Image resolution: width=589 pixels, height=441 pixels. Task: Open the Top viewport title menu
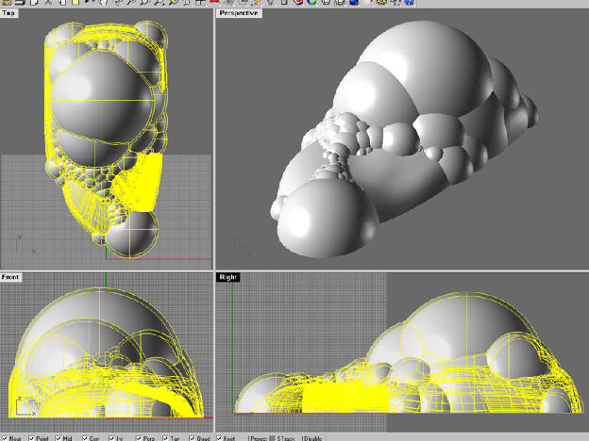(x=10, y=13)
